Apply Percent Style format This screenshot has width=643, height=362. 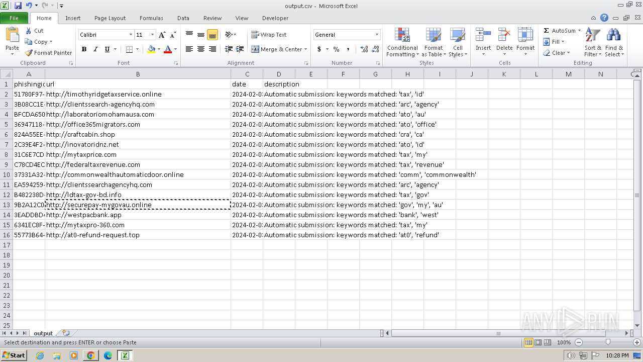(336, 49)
